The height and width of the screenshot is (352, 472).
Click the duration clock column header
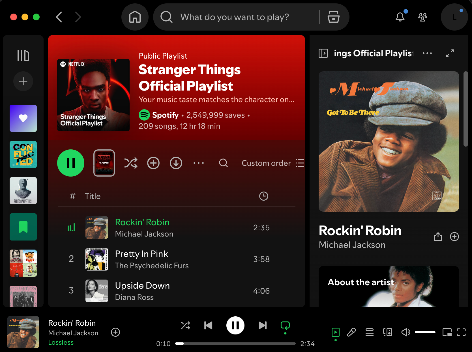[x=264, y=196]
